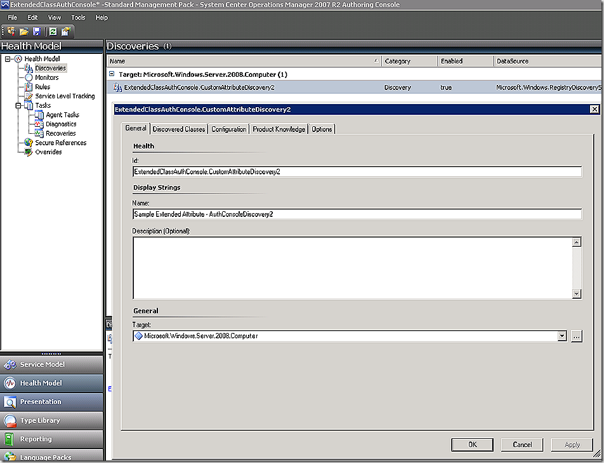Open the Type Library navigation pane

(51, 421)
